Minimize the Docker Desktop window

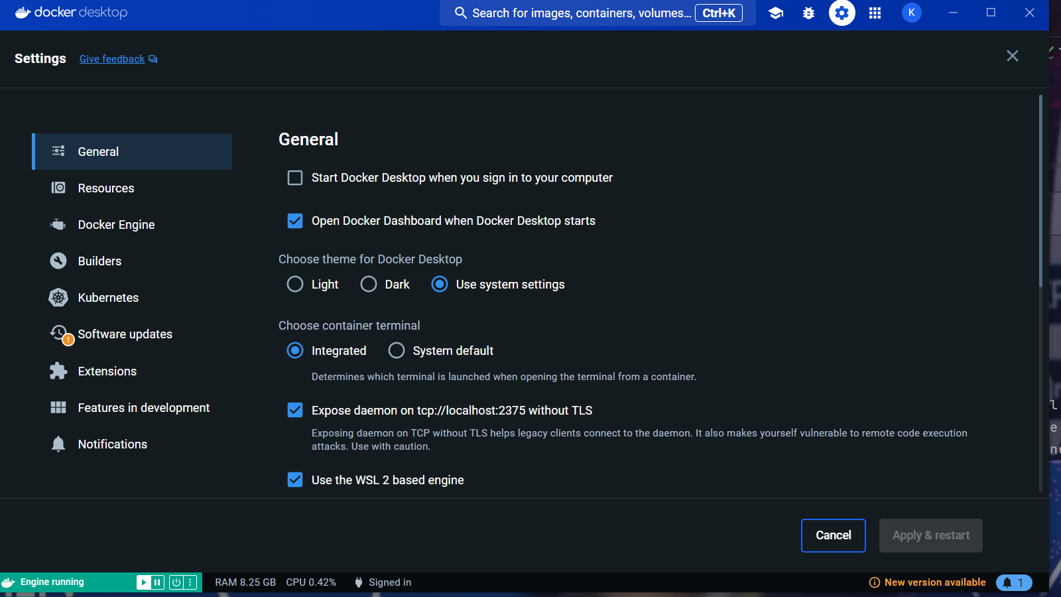(x=953, y=13)
